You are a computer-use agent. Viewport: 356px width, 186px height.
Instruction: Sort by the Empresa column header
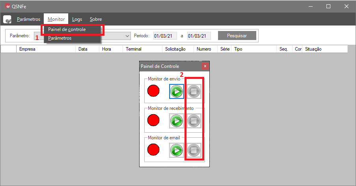pos(28,49)
